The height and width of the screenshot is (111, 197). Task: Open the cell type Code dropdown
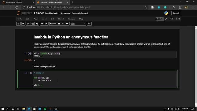pos(78,24)
